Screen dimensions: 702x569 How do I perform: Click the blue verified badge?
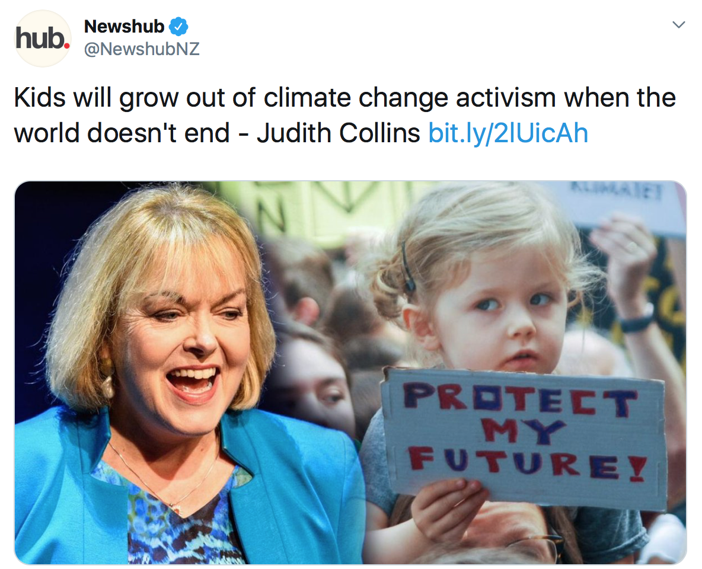[178, 27]
